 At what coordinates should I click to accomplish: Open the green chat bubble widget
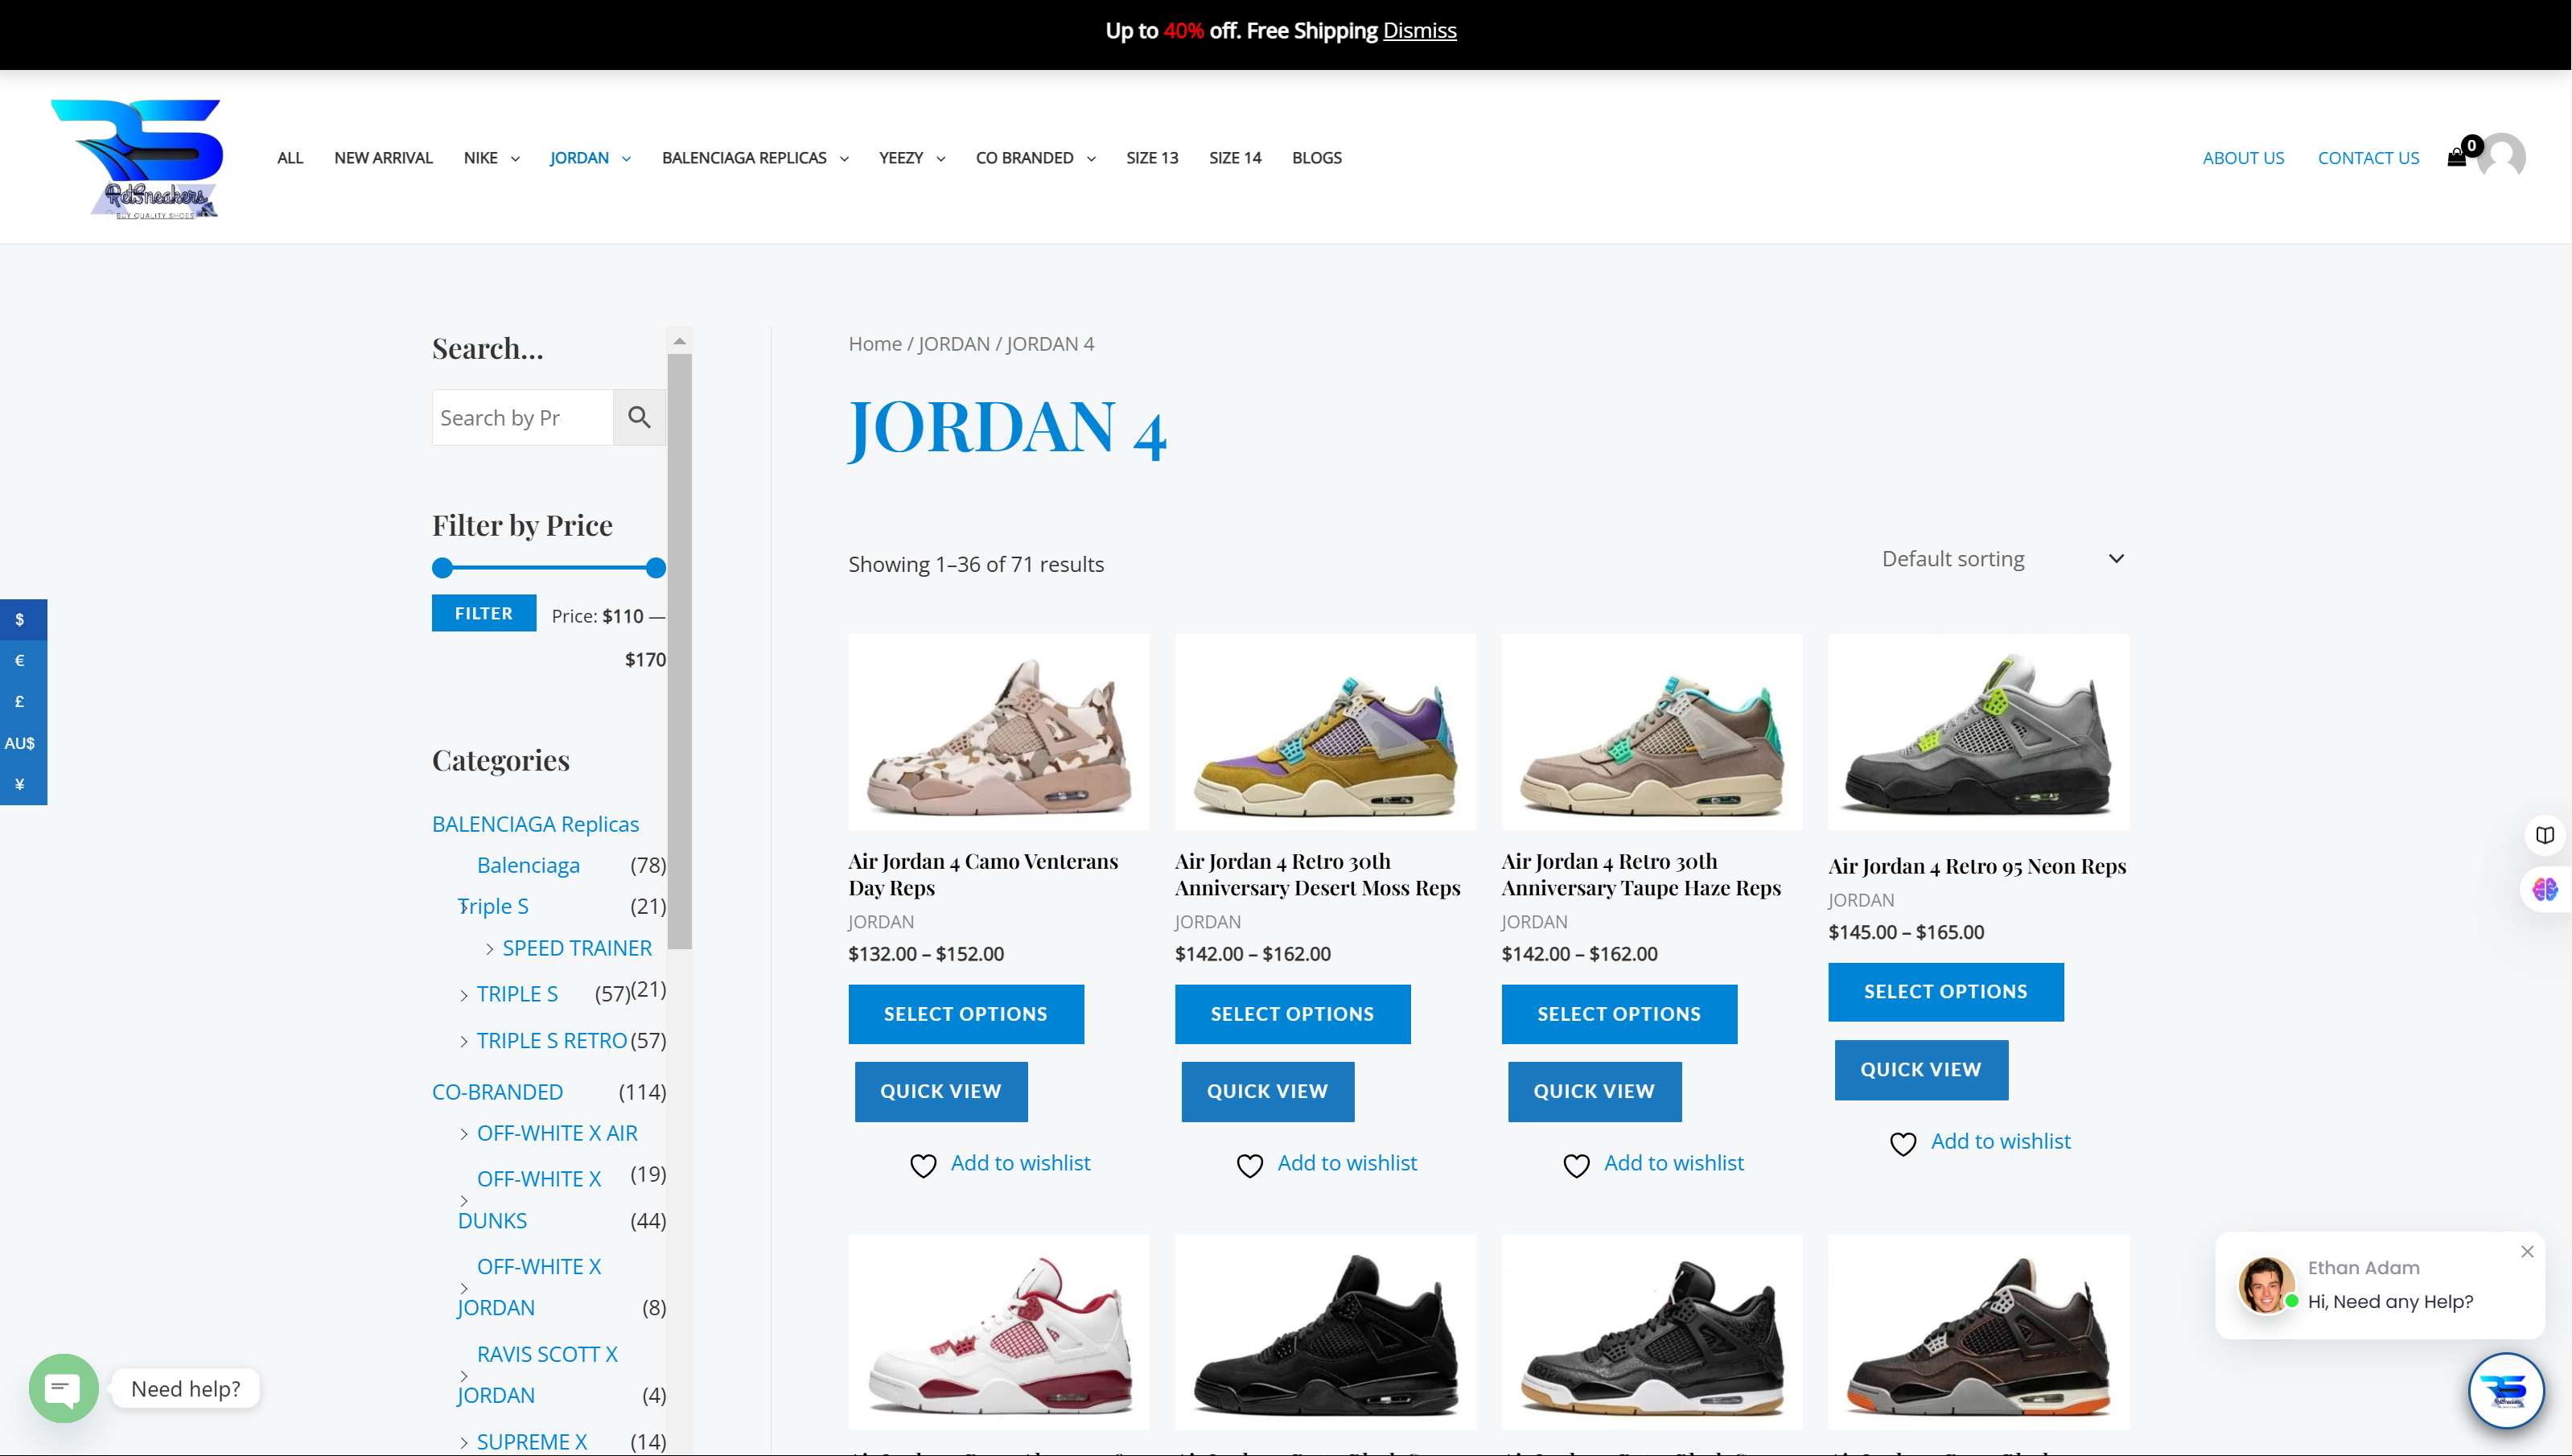[64, 1388]
